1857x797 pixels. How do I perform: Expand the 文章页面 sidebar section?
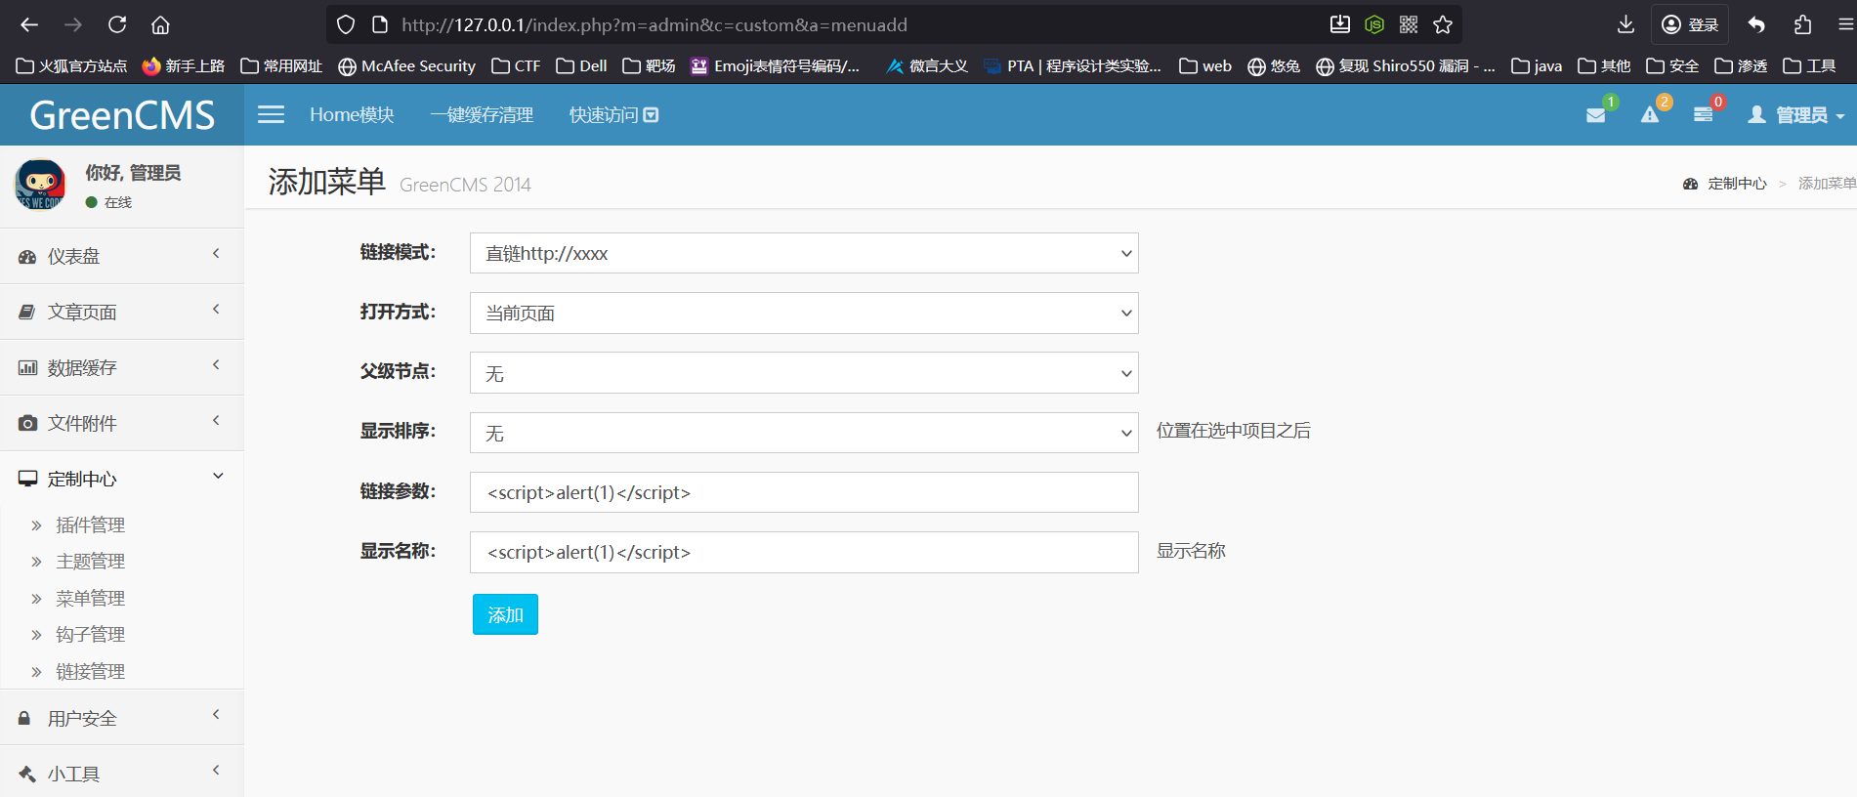click(121, 312)
